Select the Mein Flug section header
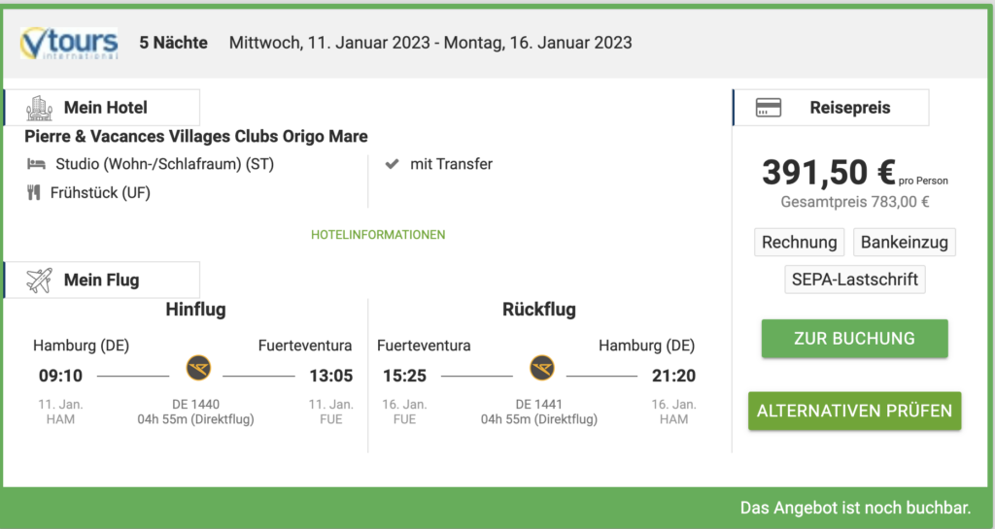This screenshot has height=529, width=995. click(x=102, y=280)
